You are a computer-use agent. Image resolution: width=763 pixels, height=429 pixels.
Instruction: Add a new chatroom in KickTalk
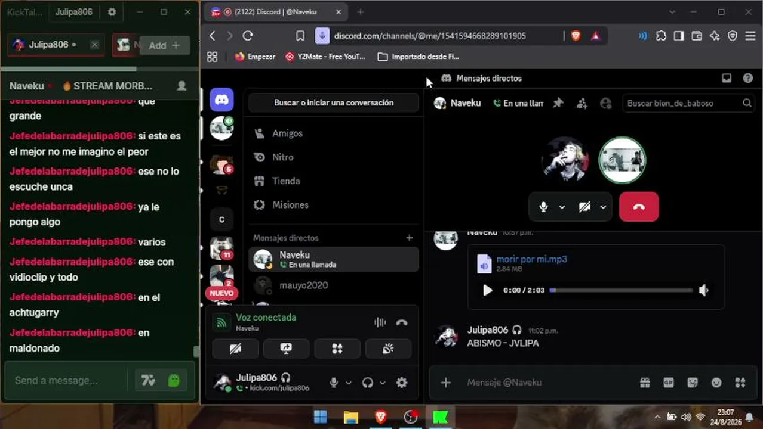click(164, 45)
